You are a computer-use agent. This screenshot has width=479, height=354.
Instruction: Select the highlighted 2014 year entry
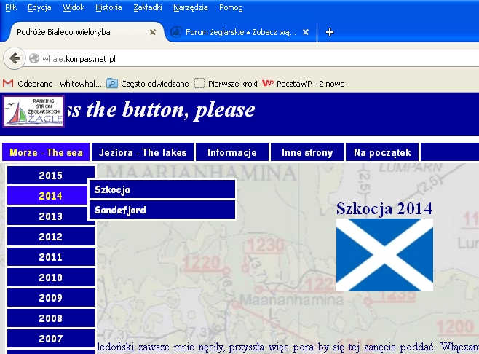(x=47, y=196)
